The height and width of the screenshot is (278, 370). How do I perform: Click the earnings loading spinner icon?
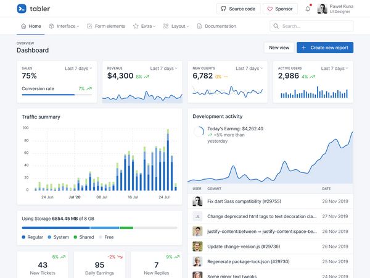point(199,132)
